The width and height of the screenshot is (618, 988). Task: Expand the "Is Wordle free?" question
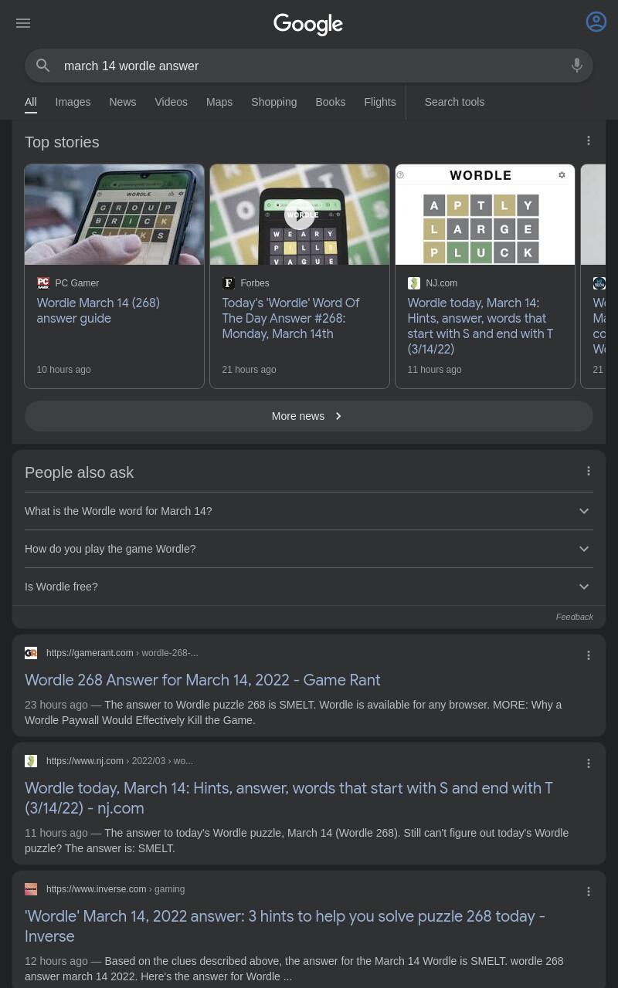click(x=309, y=587)
